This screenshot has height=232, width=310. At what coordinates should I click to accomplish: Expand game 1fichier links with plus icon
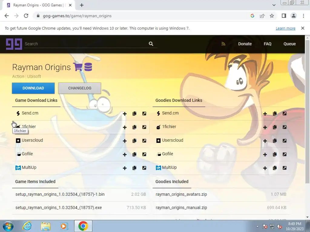tap(124, 127)
